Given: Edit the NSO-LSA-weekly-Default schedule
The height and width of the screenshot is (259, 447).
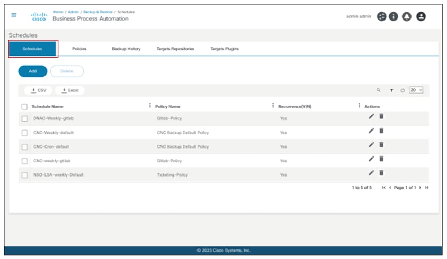Looking at the screenshot, I should pyautogui.click(x=371, y=173).
